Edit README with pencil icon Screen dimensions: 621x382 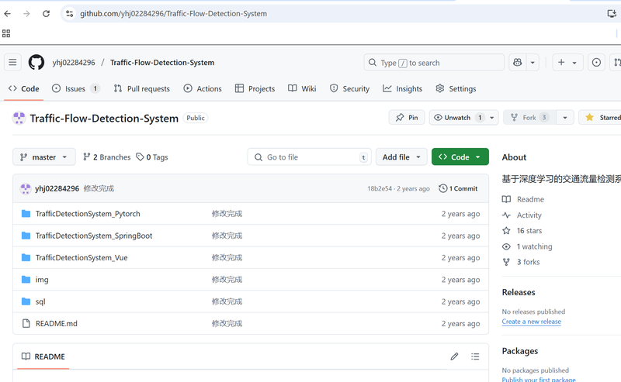pyautogui.click(x=454, y=356)
